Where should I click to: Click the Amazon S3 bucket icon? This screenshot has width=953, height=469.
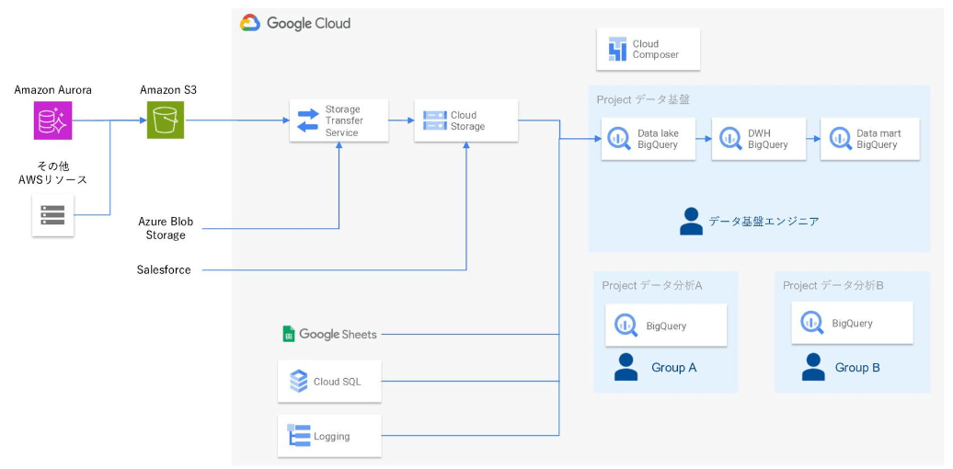point(166,120)
